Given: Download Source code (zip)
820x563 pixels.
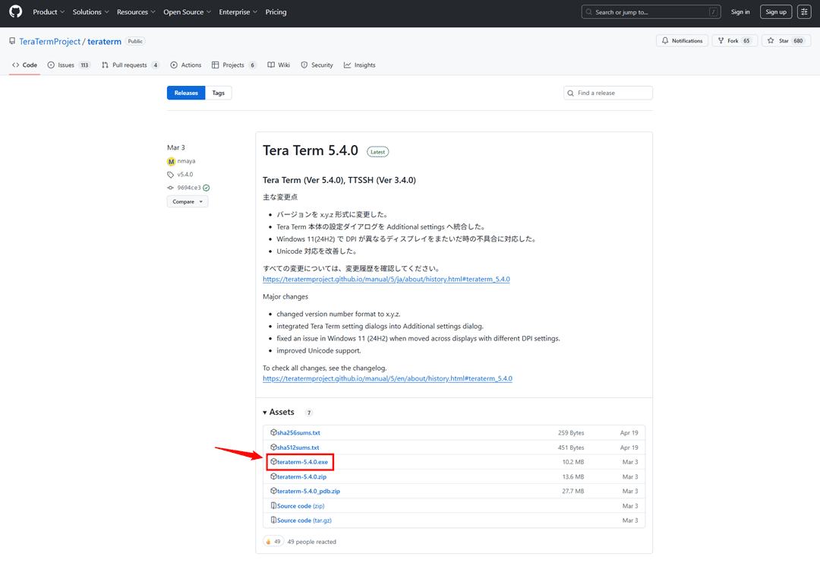Looking at the screenshot, I should click(301, 506).
